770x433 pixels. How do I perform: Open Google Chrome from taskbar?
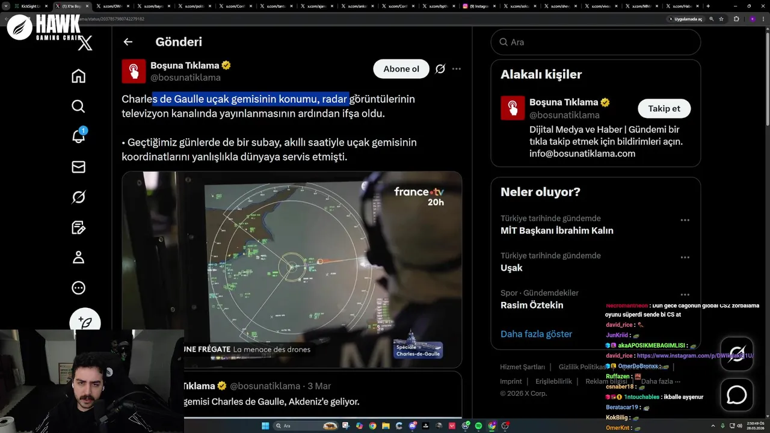[x=372, y=426]
